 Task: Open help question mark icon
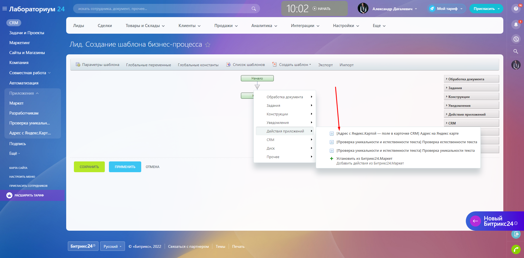click(516, 9)
